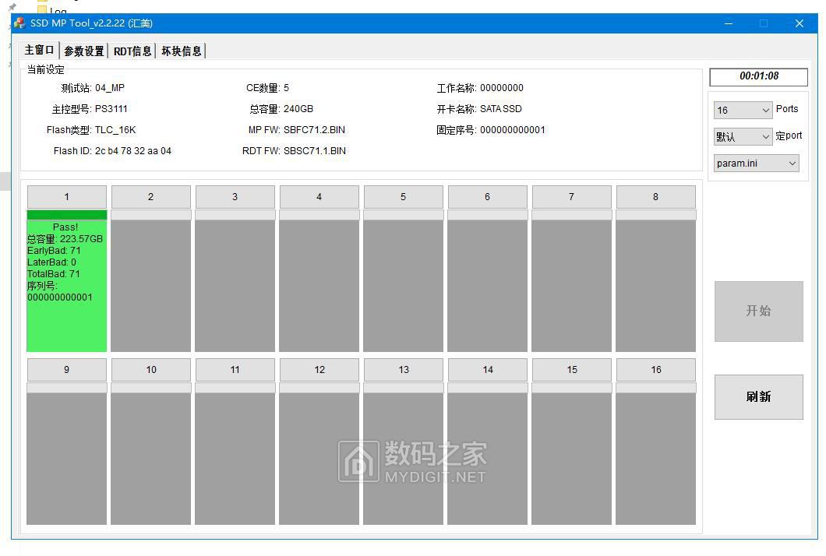Click the SSD MP Tool app icon in title bar

tap(20, 23)
